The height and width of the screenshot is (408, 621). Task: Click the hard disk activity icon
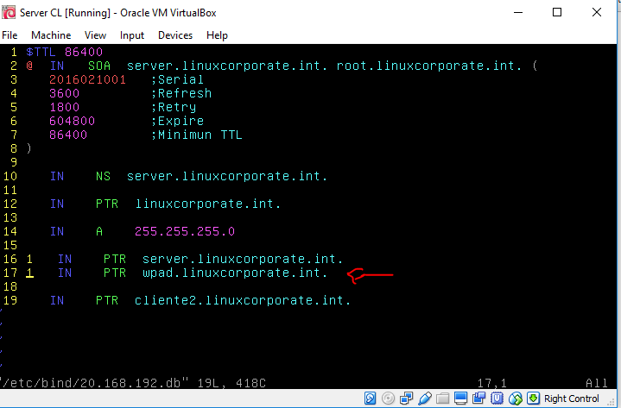(x=370, y=399)
